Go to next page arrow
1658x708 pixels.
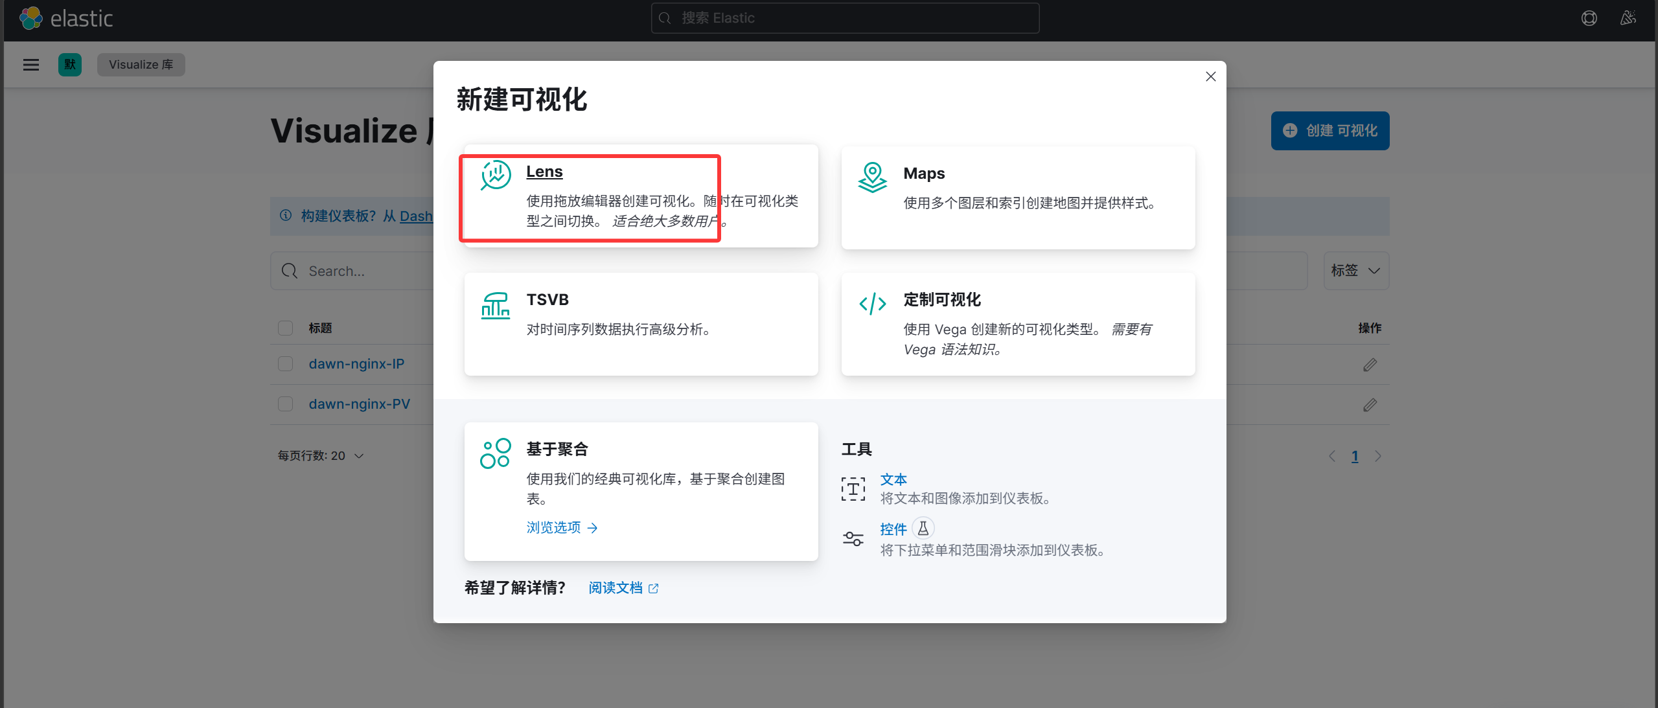[1378, 457]
